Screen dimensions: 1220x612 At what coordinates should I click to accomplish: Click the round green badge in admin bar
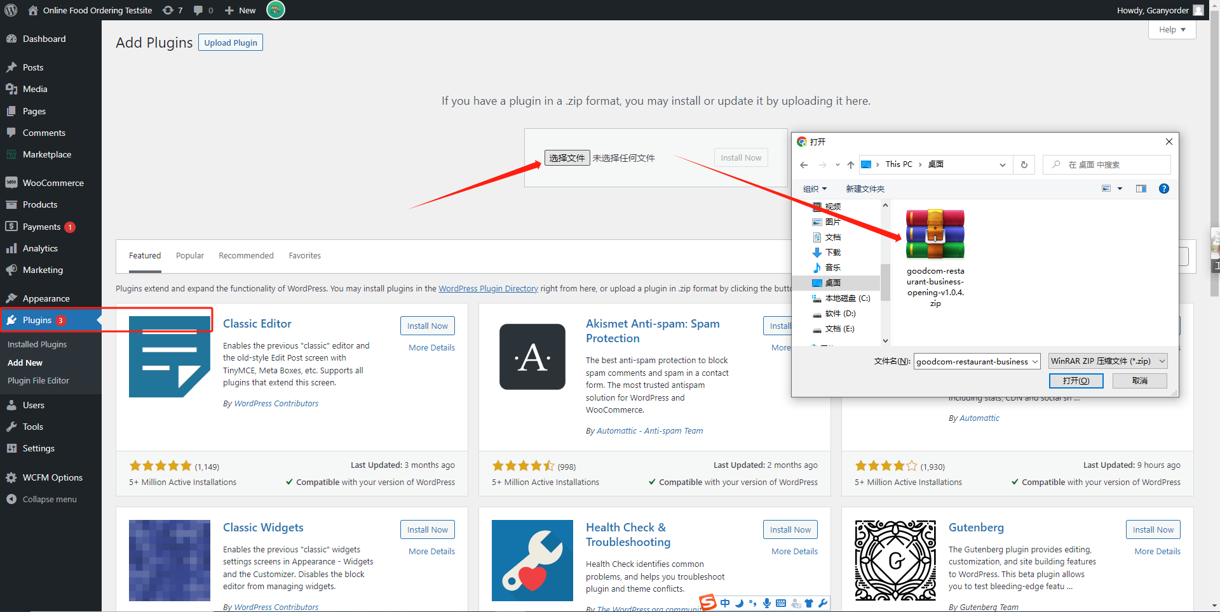coord(275,10)
